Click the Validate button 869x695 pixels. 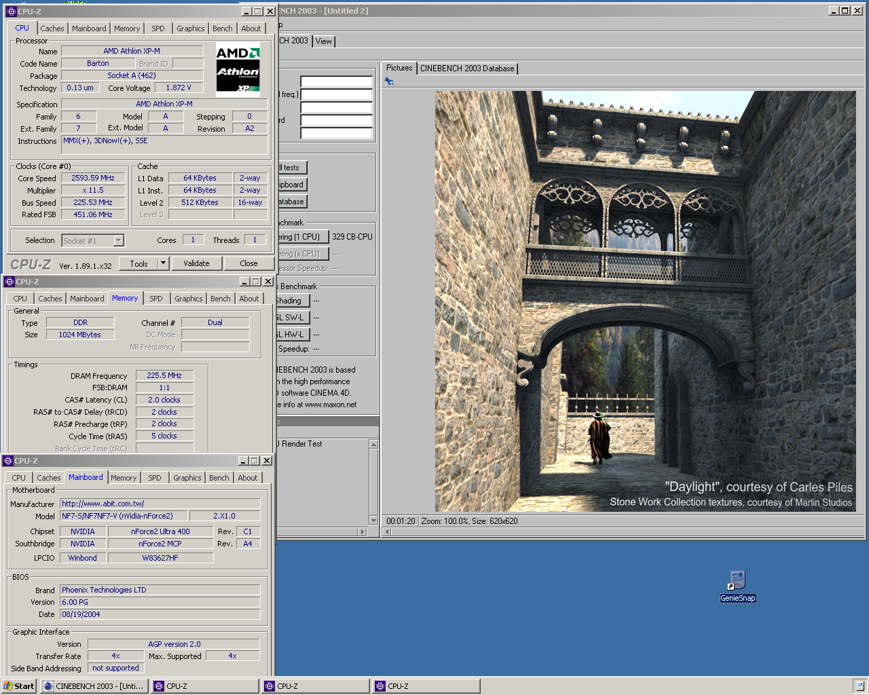tap(196, 263)
